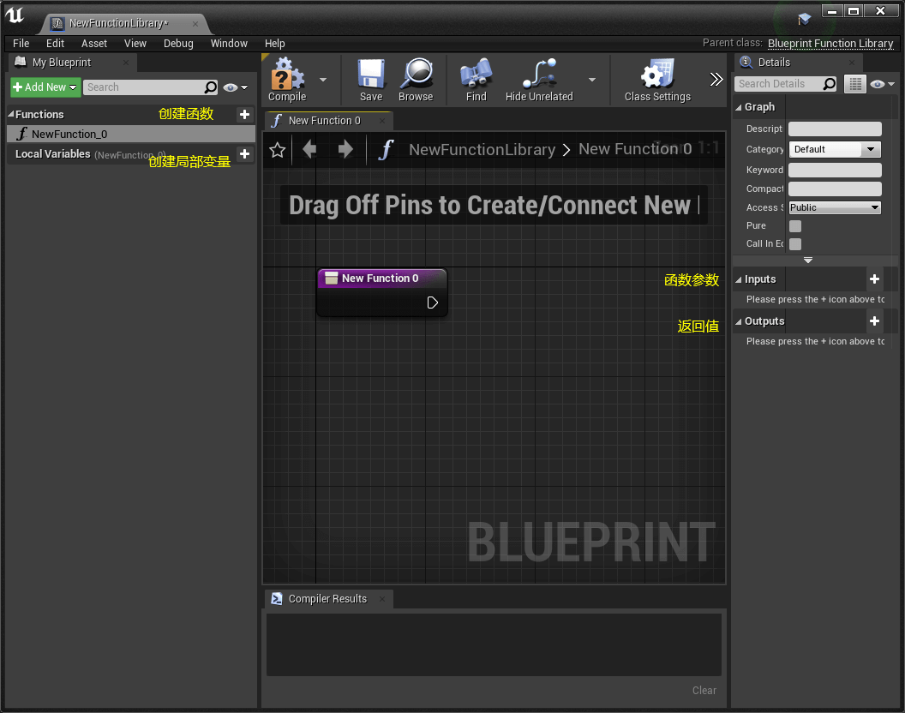Screen dimensions: 905x713
Task: Open the Category Default dropdown
Action: 835,149
